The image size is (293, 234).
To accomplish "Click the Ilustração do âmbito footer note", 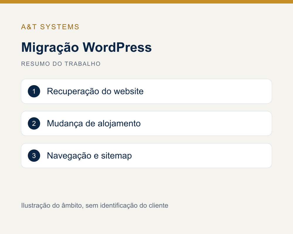I will click(x=95, y=205).
